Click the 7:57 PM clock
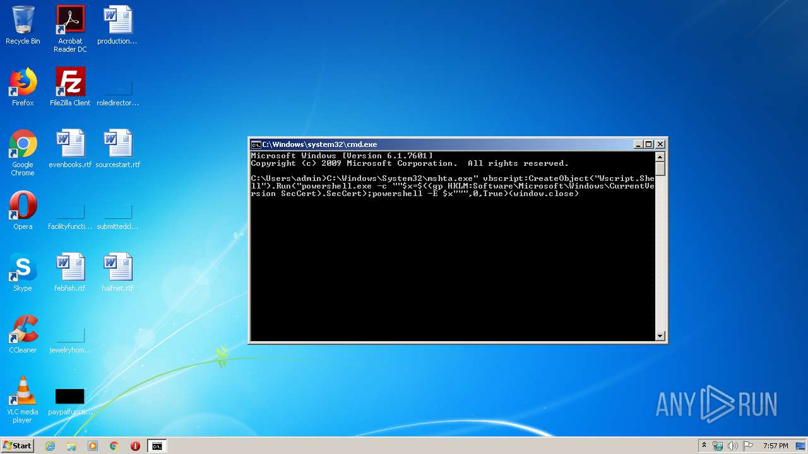808x454 pixels. (775, 446)
